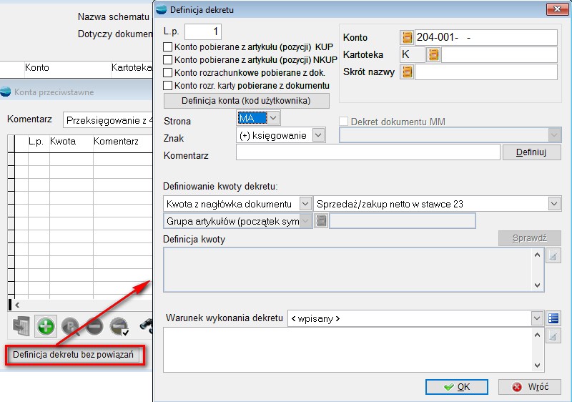Image resolution: width=572 pixels, height=402 pixels.
Task: Click into the Komentarz text field
Action: [x=368, y=152]
